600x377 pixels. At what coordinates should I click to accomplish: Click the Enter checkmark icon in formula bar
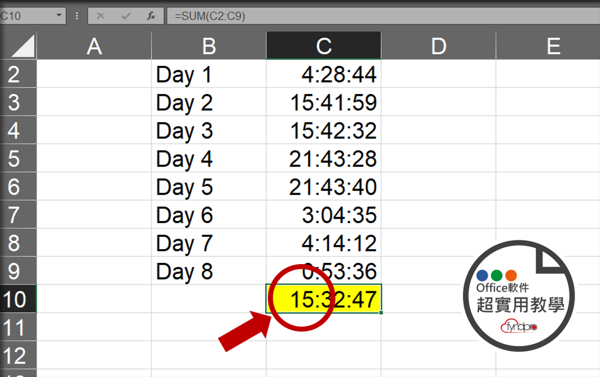[126, 16]
